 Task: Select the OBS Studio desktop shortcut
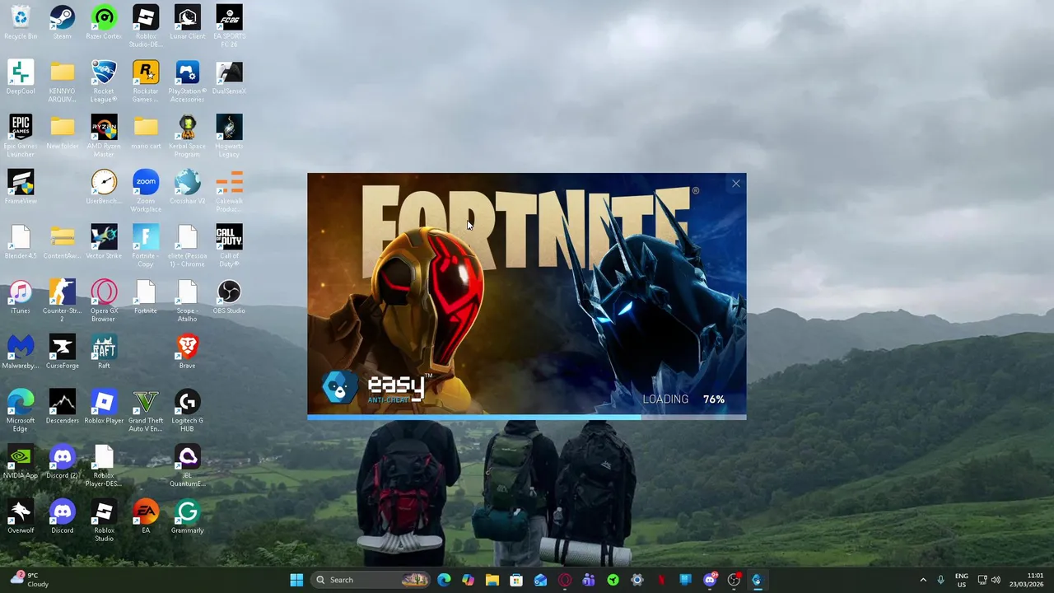pyautogui.click(x=229, y=297)
